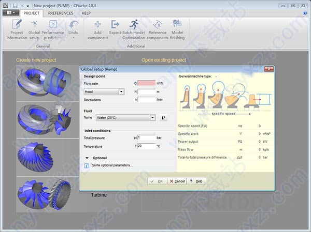Image resolution: width=311 pixels, height=232 pixels.
Task: Open Global setup from the ribbon
Action: click(34, 29)
